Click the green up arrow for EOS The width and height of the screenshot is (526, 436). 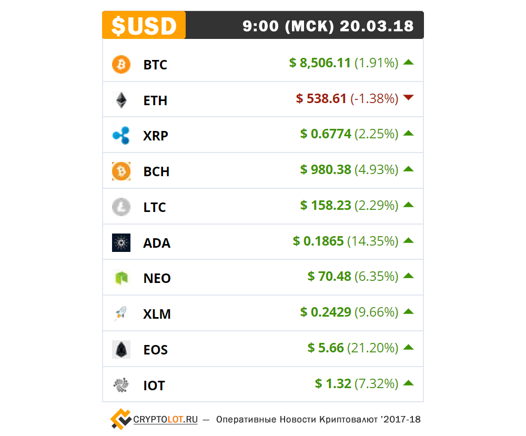408,347
